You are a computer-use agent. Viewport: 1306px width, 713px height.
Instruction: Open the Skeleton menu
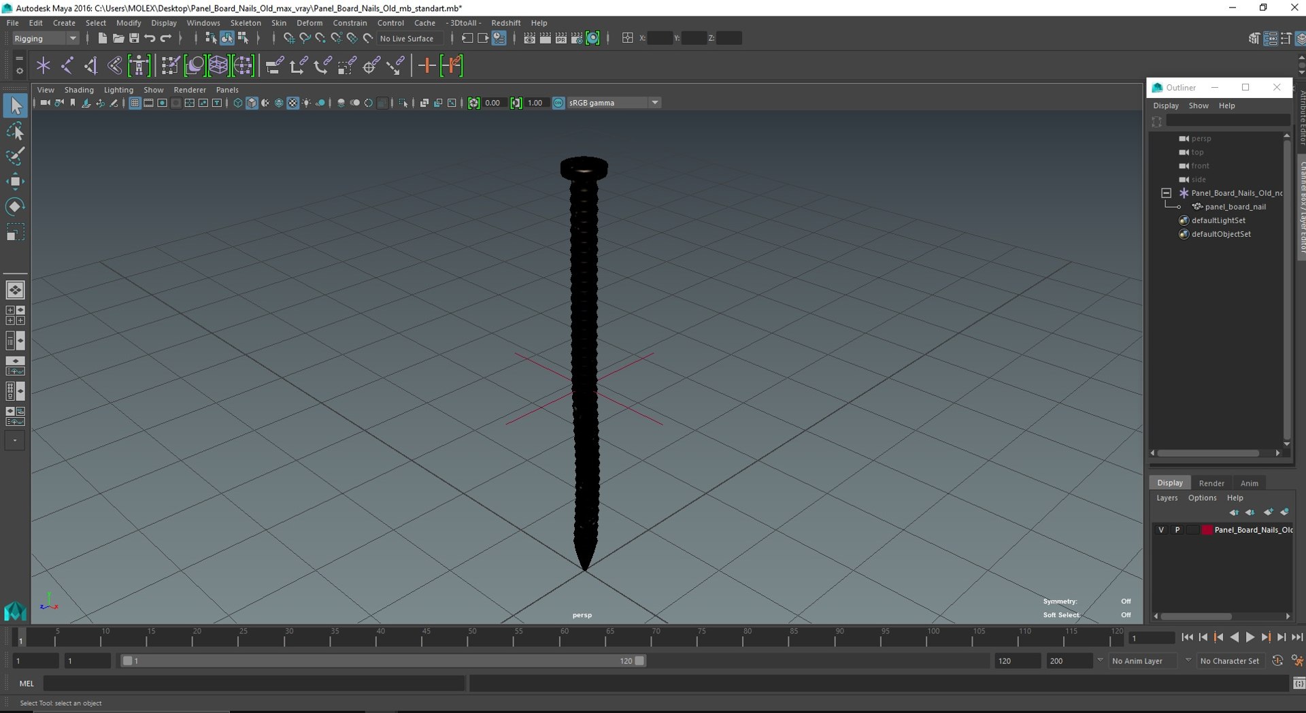coord(246,23)
